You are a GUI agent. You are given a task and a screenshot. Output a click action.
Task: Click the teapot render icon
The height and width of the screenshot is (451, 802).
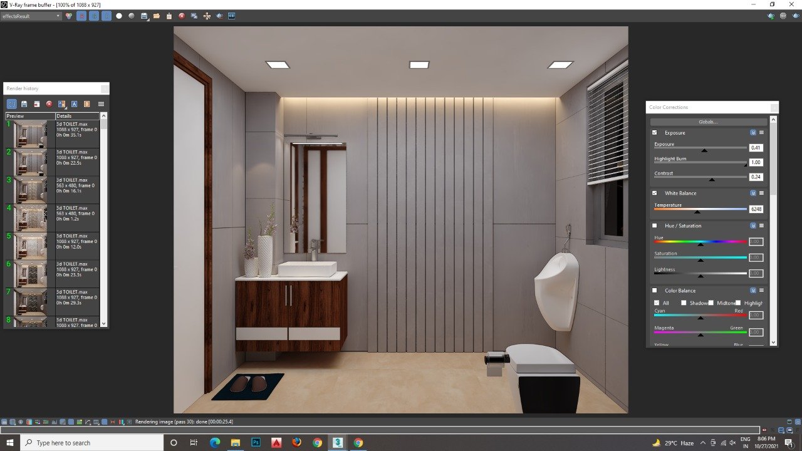219,16
